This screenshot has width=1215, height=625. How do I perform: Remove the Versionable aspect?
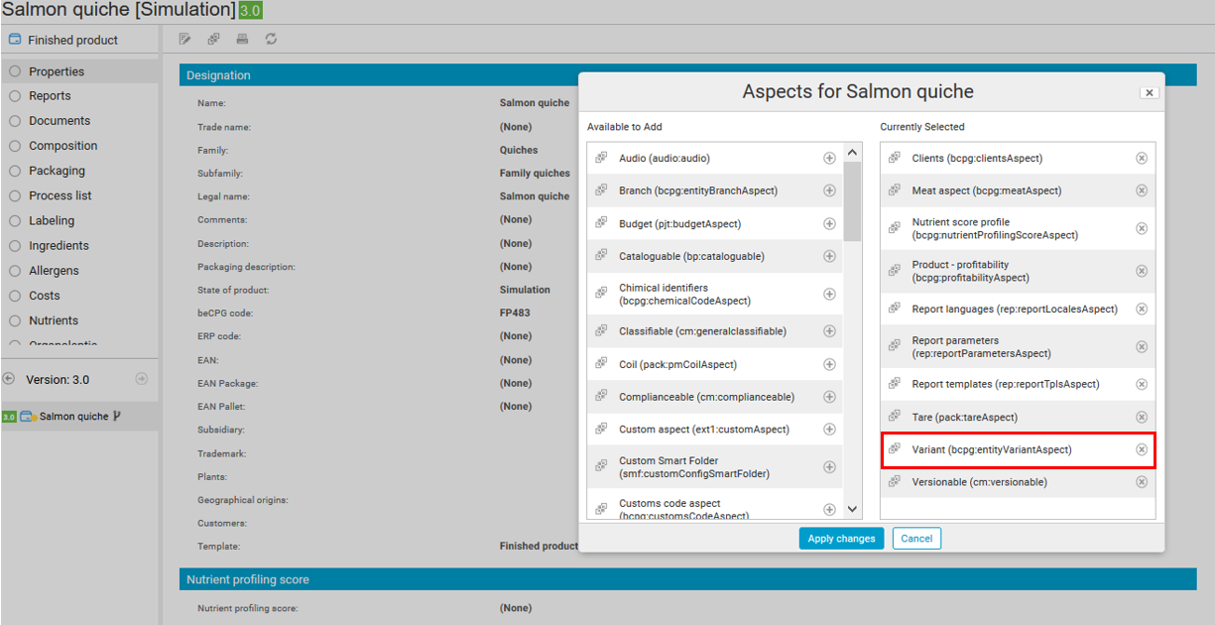pos(1142,482)
